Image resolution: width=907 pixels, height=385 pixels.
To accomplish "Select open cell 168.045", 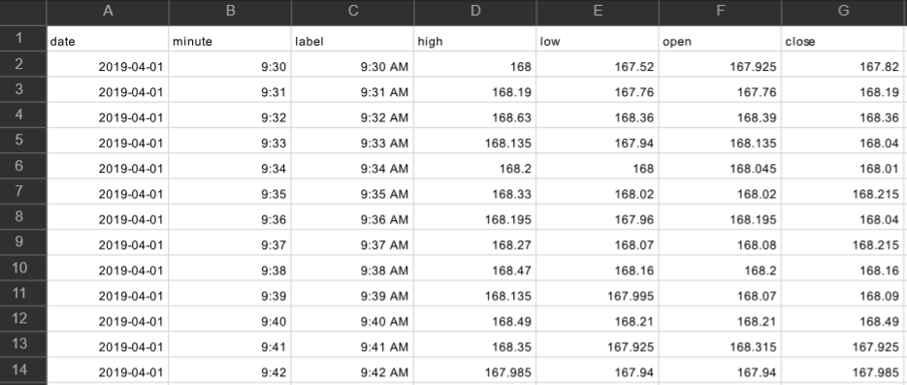I will [x=721, y=166].
